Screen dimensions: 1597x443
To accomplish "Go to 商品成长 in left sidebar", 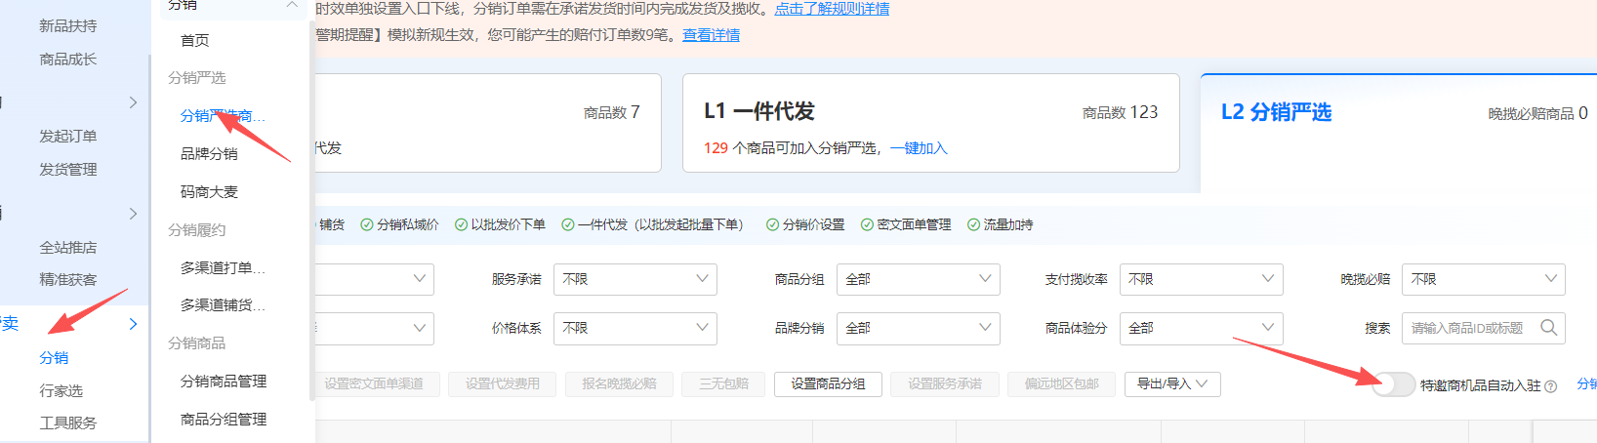I will 68,60.
